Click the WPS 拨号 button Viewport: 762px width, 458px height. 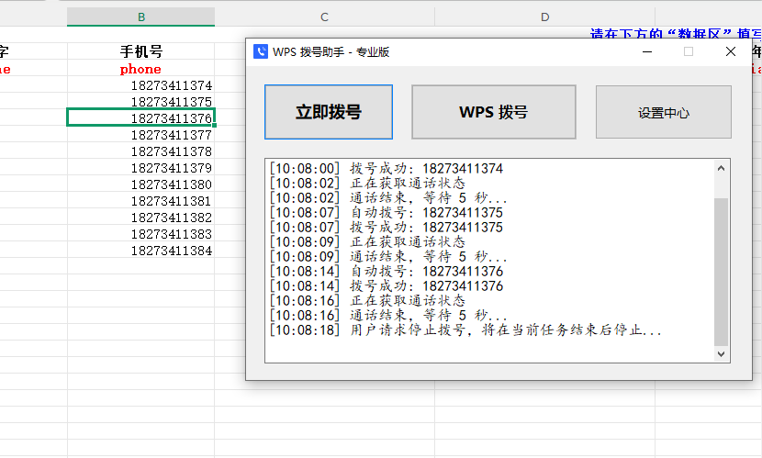(494, 112)
